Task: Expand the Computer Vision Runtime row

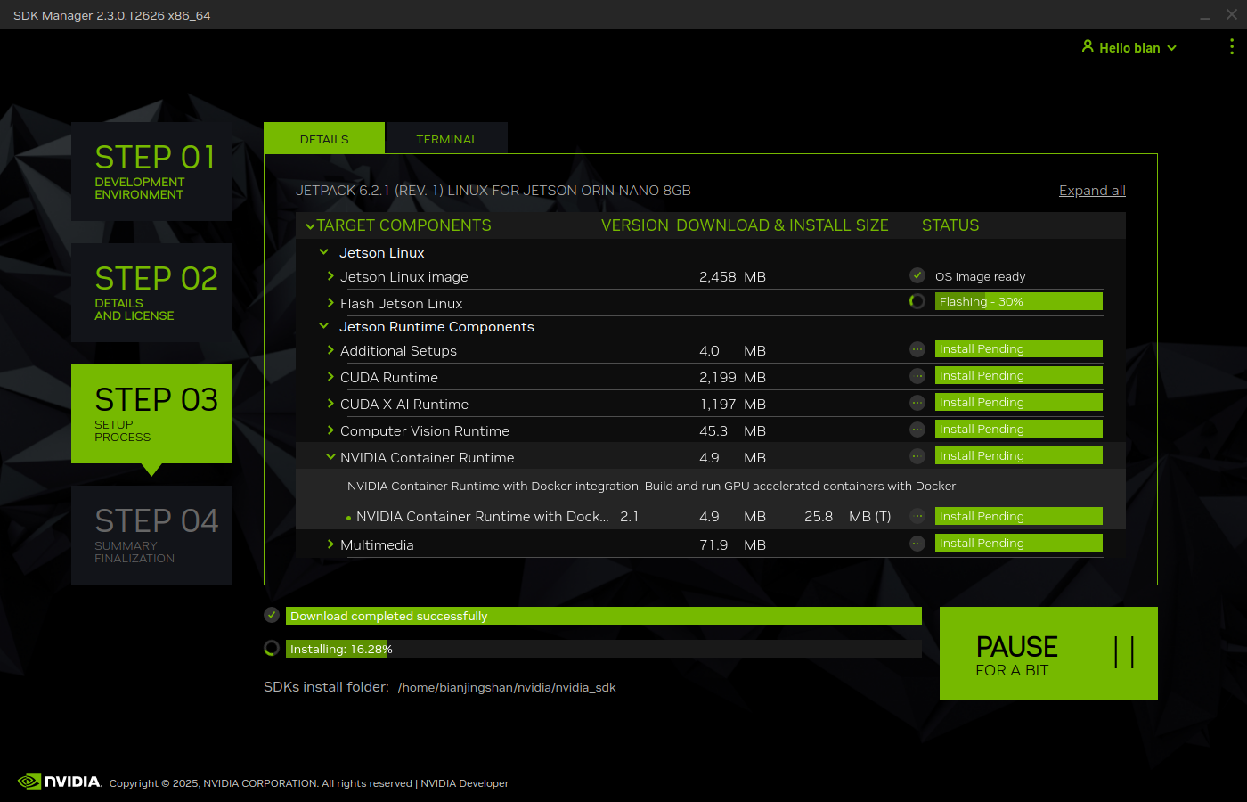Action: pos(330,430)
